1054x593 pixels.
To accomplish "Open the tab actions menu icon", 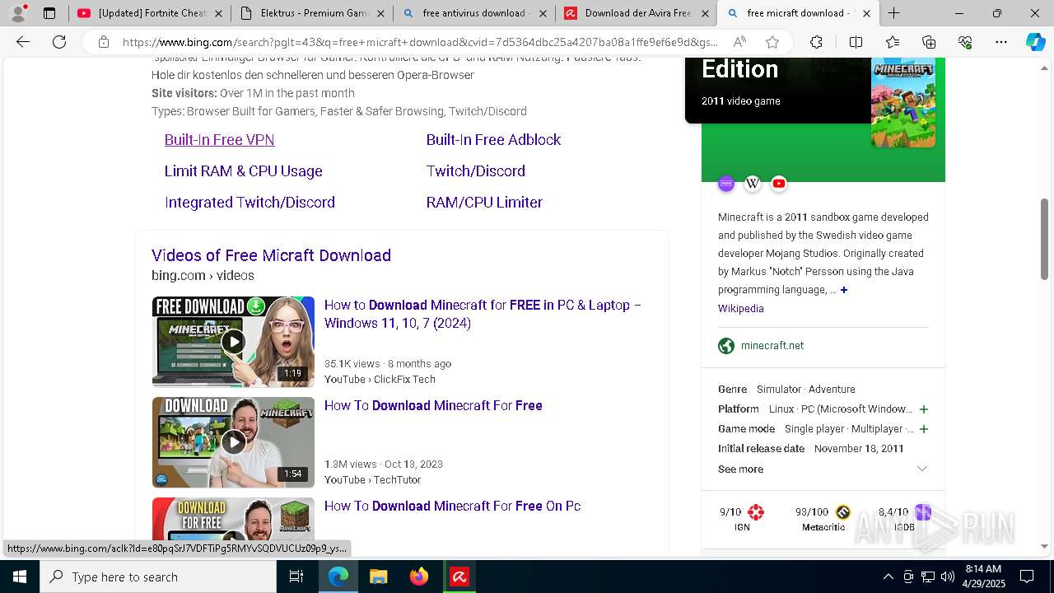I will coord(49,13).
